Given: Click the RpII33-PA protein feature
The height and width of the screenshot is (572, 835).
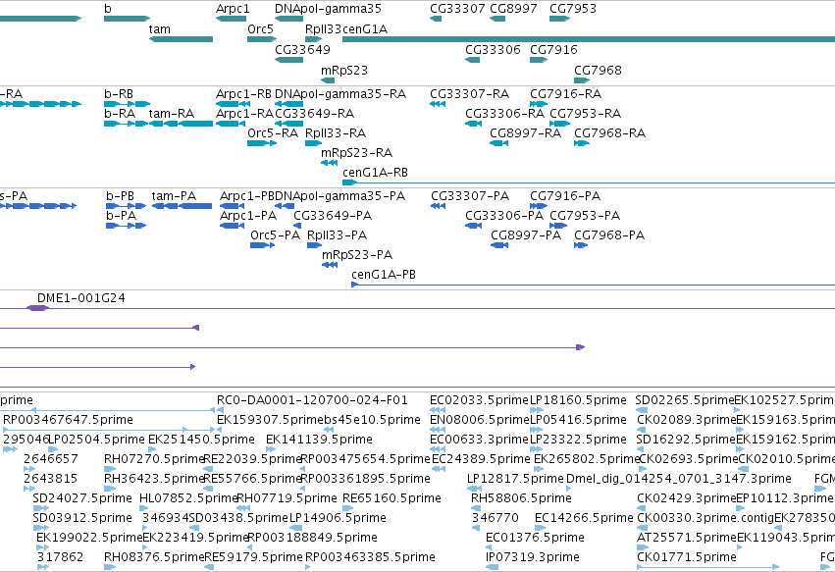Looking at the screenshot, I should 315,245.
